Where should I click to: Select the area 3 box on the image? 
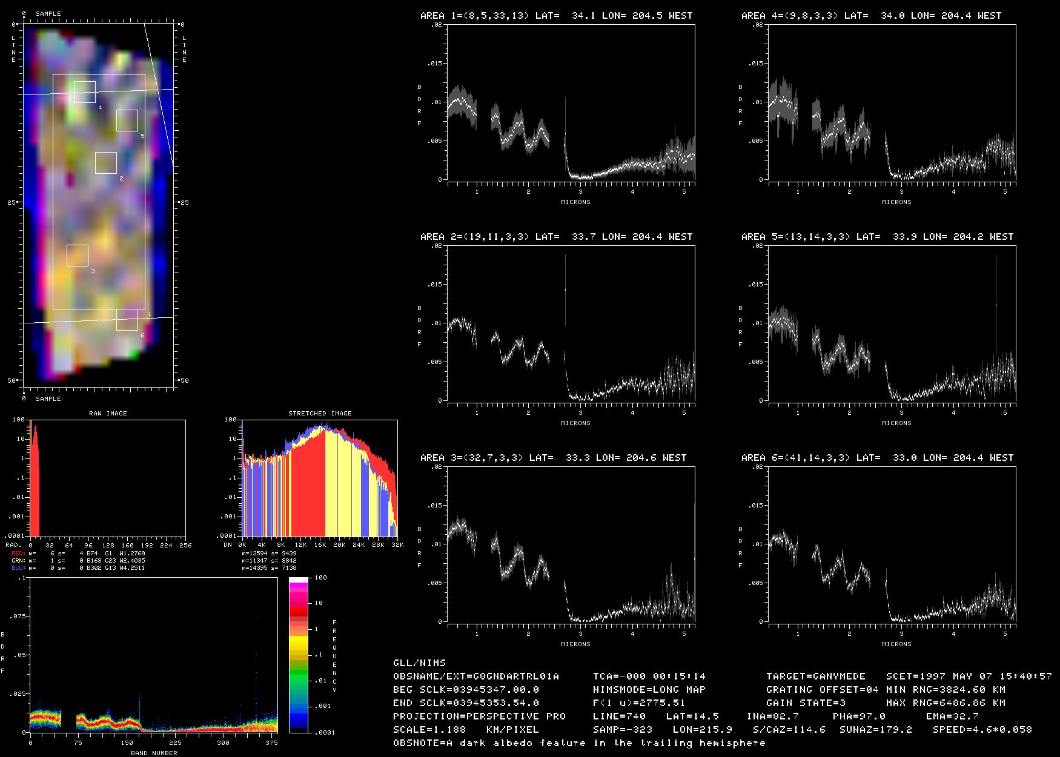tap(78, 256)
